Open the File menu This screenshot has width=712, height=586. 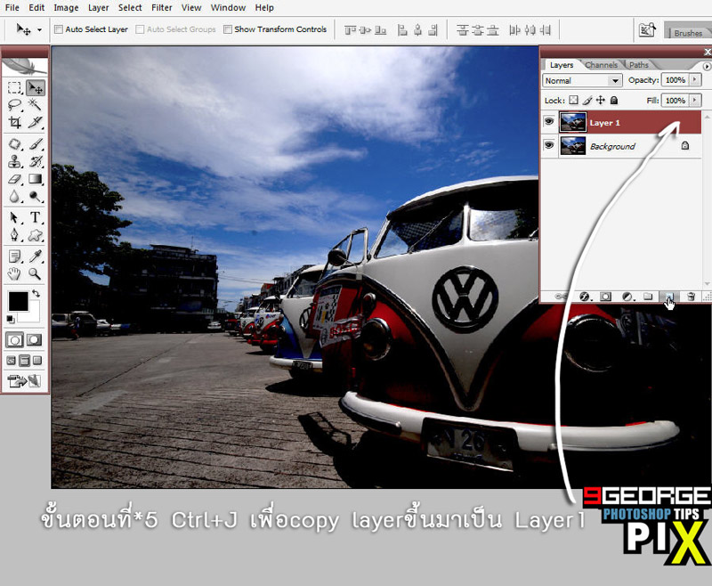coord(12,8)
